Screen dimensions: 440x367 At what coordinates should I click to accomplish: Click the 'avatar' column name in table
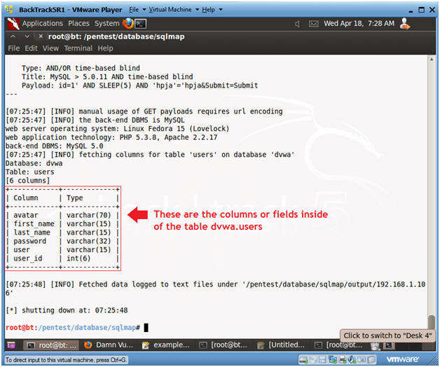click(25, 215)
